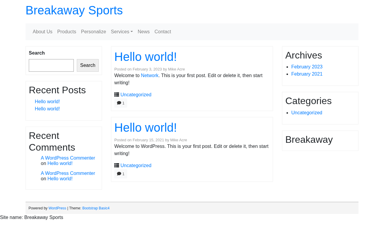
Task: Open the Personalize nav link
Action: coord(94,32)
